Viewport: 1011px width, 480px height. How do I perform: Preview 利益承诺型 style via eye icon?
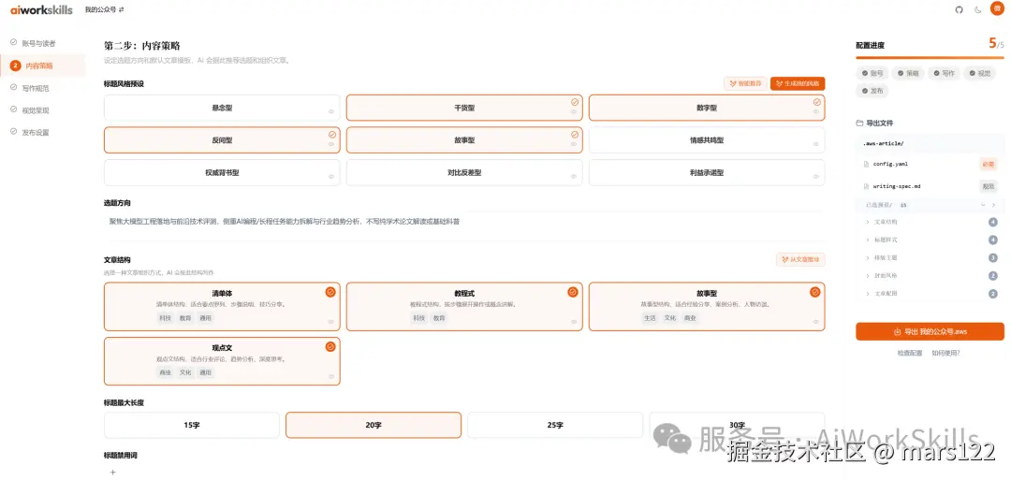point(816,176)
